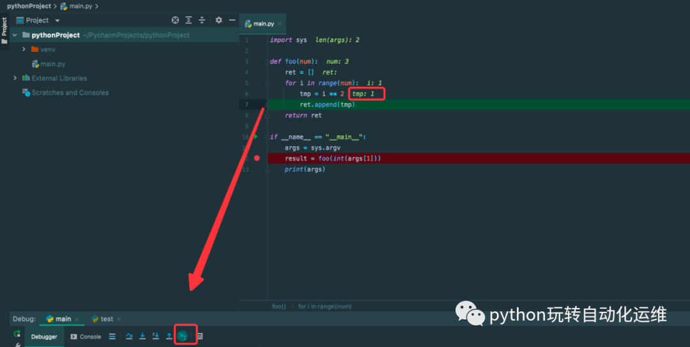Toggle code fold marker at def foo line
The image size is (690, 347).
click(x=267, y=61)
